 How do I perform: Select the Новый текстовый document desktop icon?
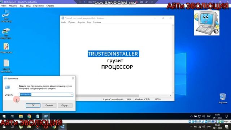tap(6, 66)
